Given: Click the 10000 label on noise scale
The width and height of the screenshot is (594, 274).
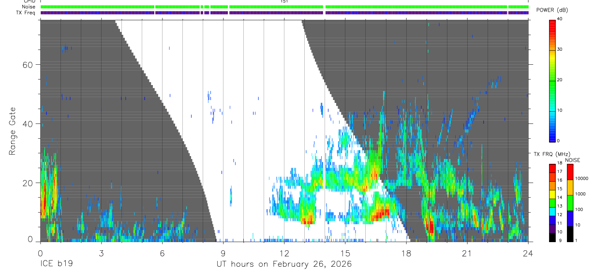Looking at the screenshot, I should (x=583, y=178).
